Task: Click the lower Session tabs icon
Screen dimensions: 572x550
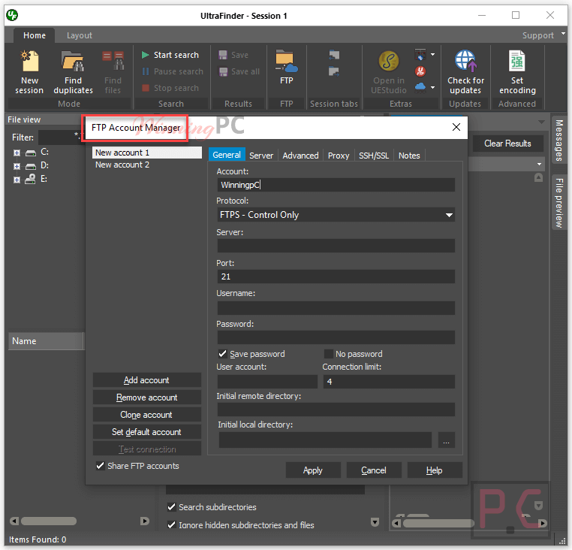Action: [x=334, y=71]
